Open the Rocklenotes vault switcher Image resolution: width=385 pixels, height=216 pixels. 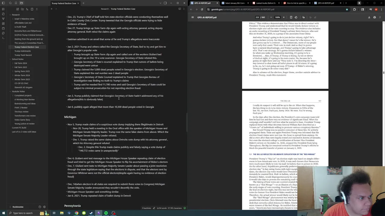[x=18, y=207]
